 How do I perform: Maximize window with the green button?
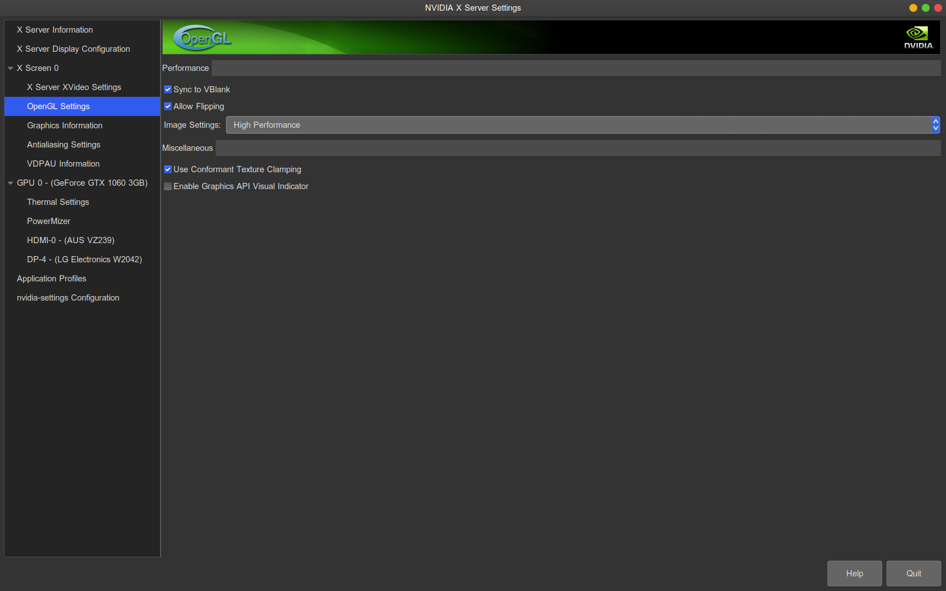(x=926, y=8)
